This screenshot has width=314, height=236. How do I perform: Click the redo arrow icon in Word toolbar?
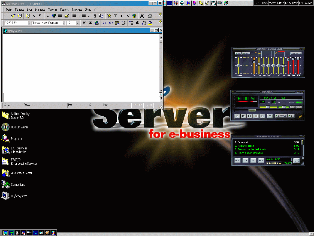point(105,23)
